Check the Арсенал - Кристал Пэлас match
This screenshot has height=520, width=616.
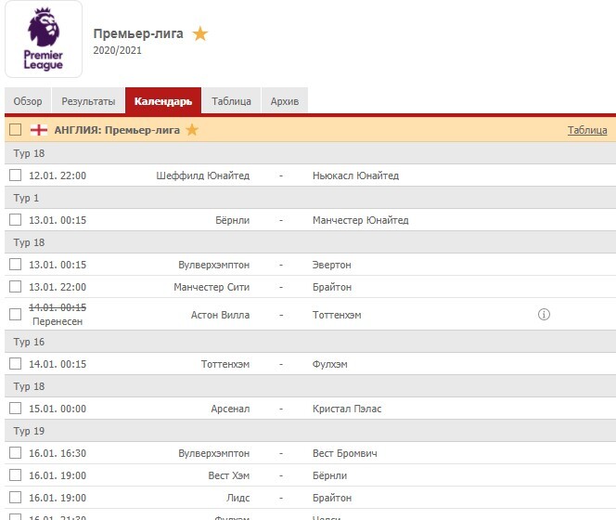tap(16, 408)
